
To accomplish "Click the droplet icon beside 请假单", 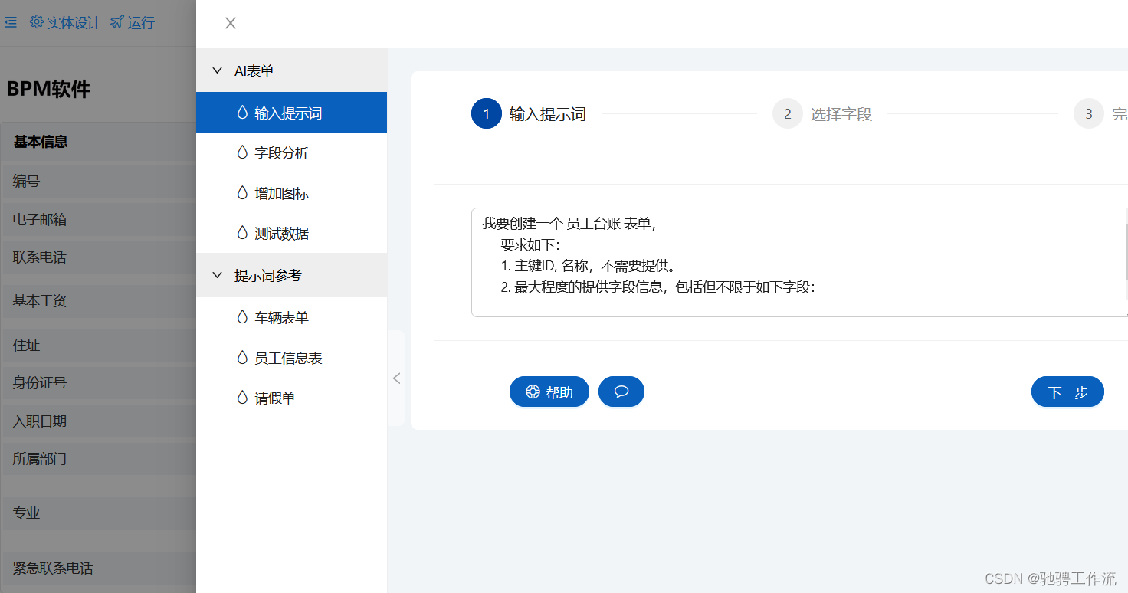I will (242, 397).
